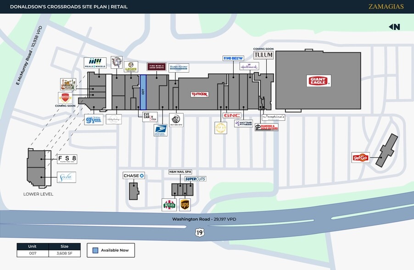The width and height of the screenshot is (414, 270).
Task: Click the TJ Maxx logo
Action: pos(200,94)
